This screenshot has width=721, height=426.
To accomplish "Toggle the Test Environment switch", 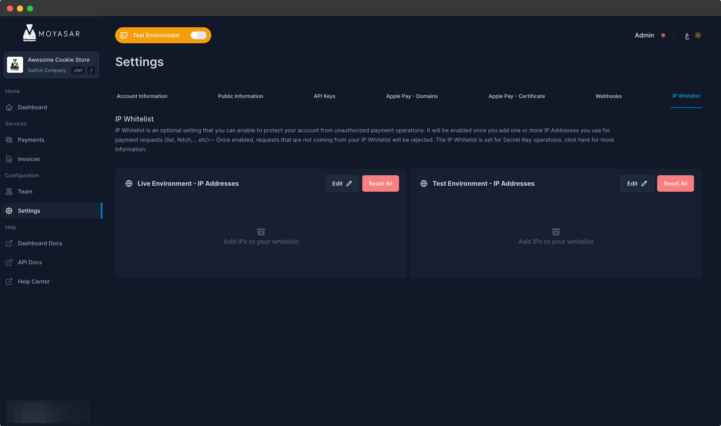I will [x=198, y=35].
